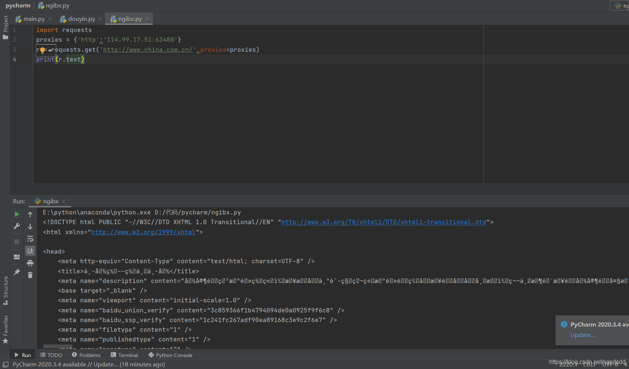Close the ngibx.py editor tab
This screenshot has height=369, width=629.
point(147,19)
